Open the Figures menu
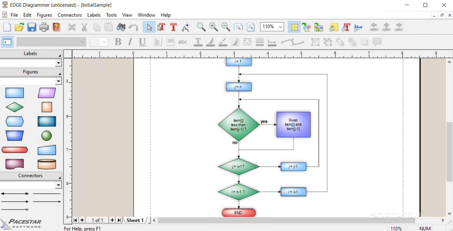453x231 pixels. [x=45, y=15]
